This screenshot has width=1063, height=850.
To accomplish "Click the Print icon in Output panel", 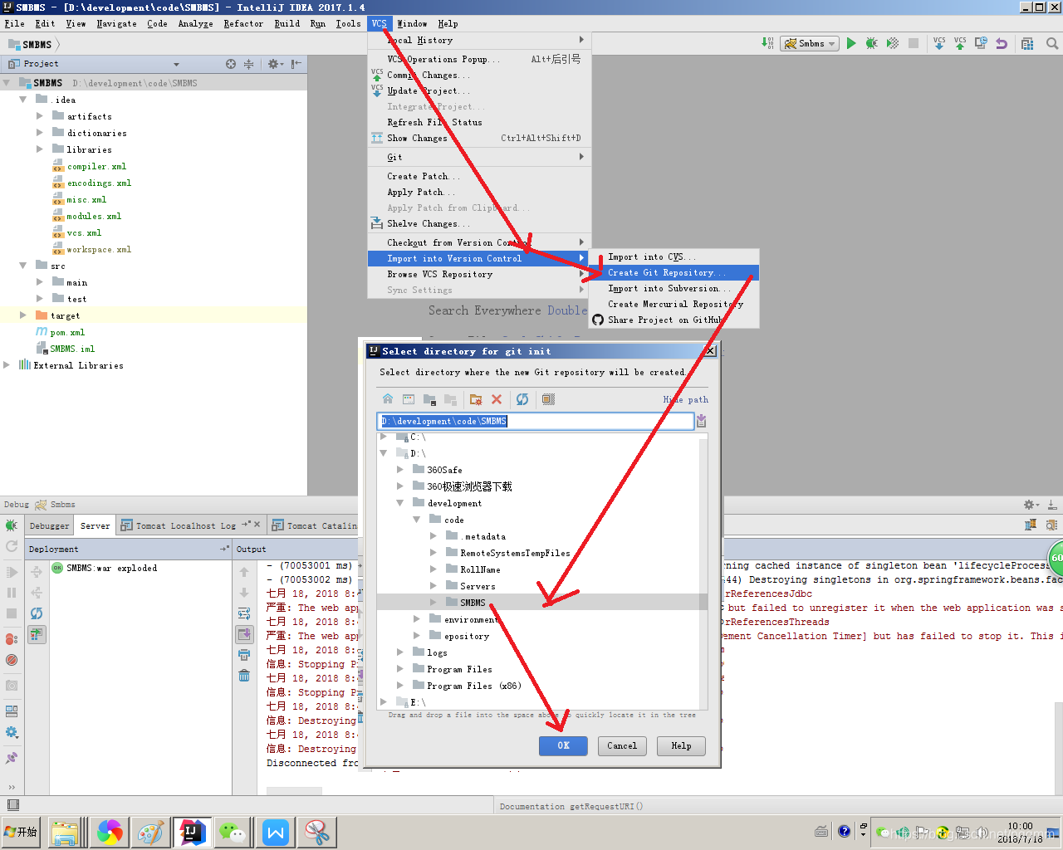I will coord(244,655).
